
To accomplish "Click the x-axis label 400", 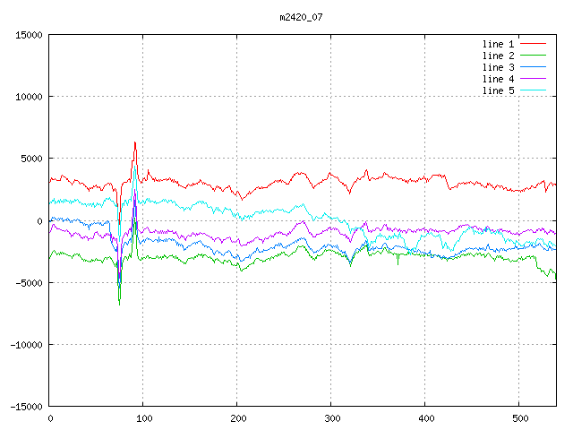I will click(426, 418).
